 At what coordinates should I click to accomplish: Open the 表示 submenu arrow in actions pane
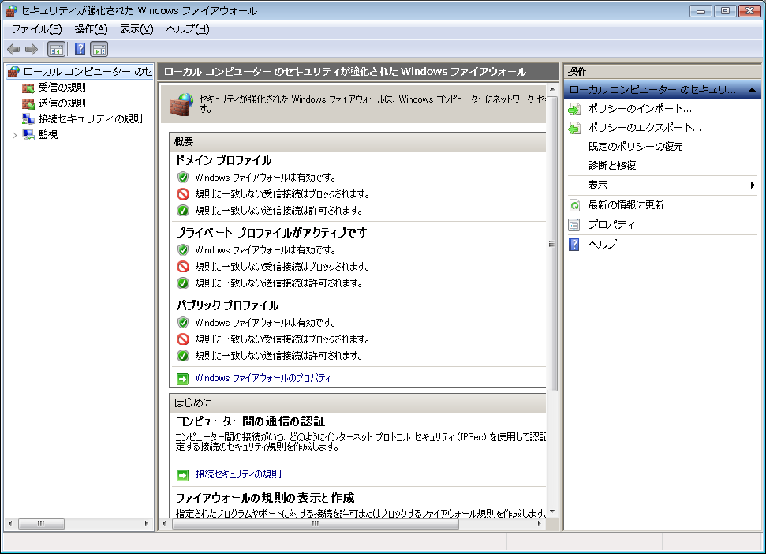coord(754,185)
